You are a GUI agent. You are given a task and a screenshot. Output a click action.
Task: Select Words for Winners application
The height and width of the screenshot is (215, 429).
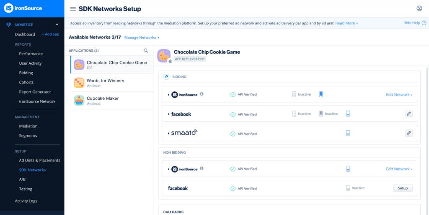(x=105, y=82)
